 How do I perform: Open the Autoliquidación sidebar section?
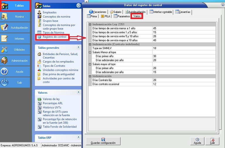coord(15,28)
